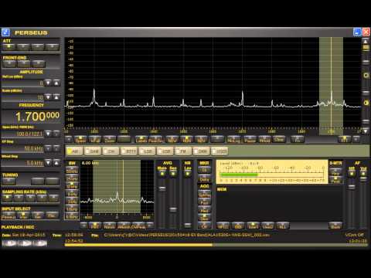Adjust the AVG Sec slider handle

(x=173, y=209)
